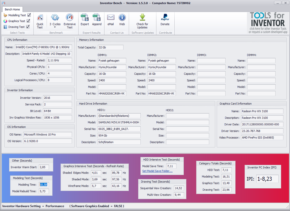The image size is (290, 211).
Task: Open Tools for Inventor banner
Action: pos(268,23)
